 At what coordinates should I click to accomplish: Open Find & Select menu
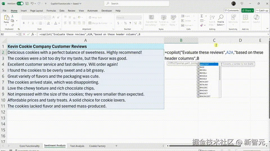[x=221, y=21]
